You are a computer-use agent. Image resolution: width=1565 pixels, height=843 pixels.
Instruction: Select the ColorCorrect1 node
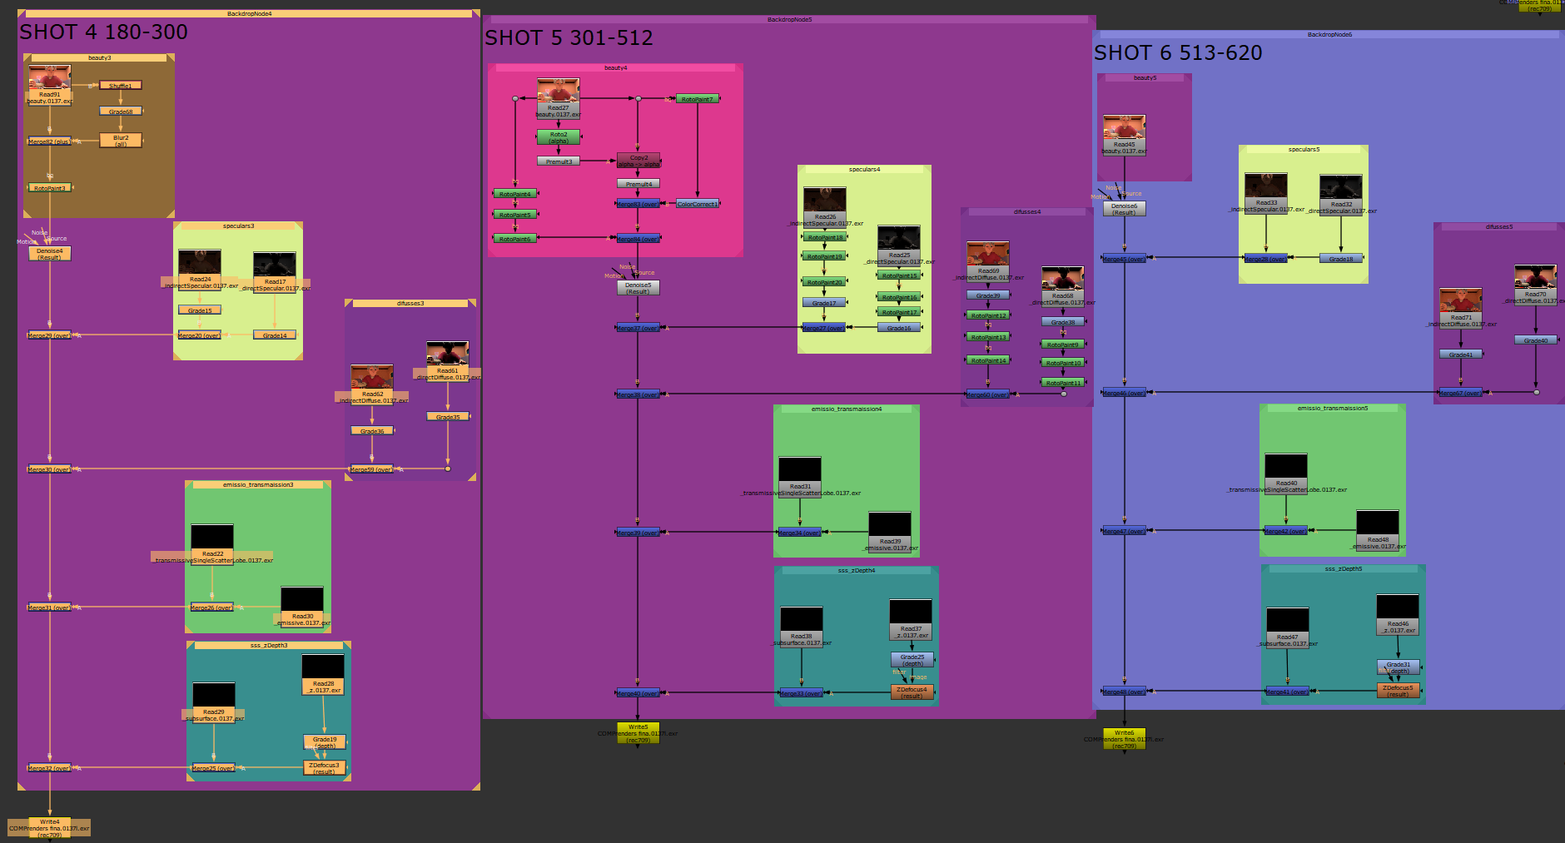(698, 204)
